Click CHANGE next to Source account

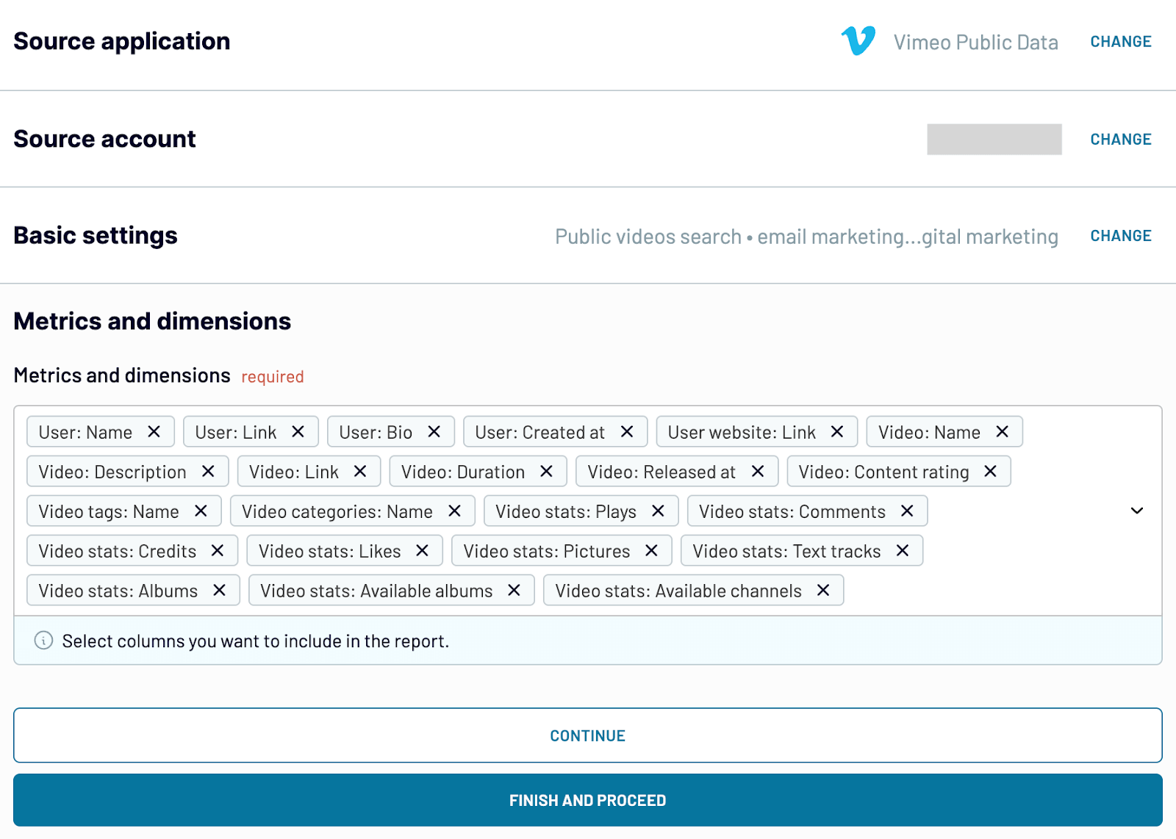pos(1120,139)
